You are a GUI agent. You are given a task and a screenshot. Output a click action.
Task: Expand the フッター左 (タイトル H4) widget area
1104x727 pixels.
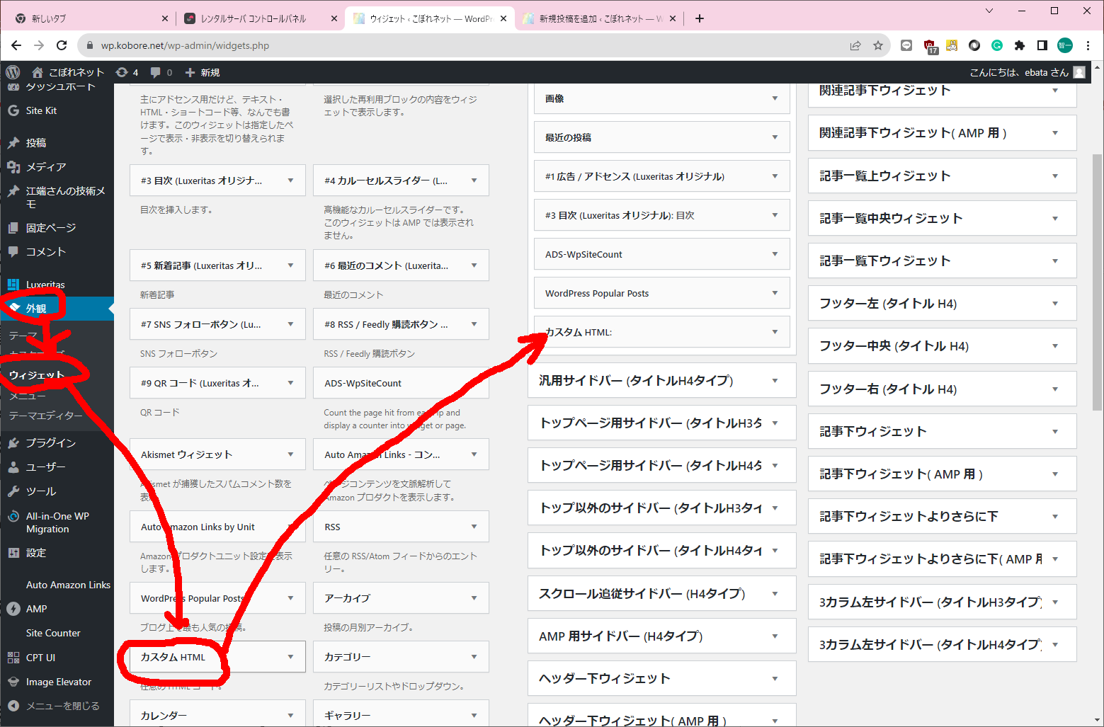[1055, 304]
